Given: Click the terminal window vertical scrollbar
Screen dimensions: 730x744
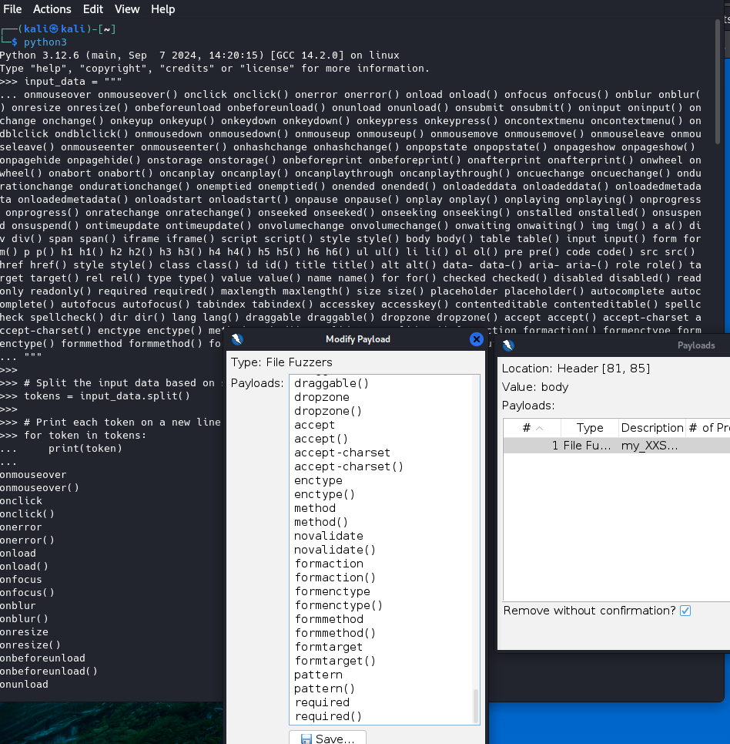Looking at the screenshot, I should coord(718,81).
